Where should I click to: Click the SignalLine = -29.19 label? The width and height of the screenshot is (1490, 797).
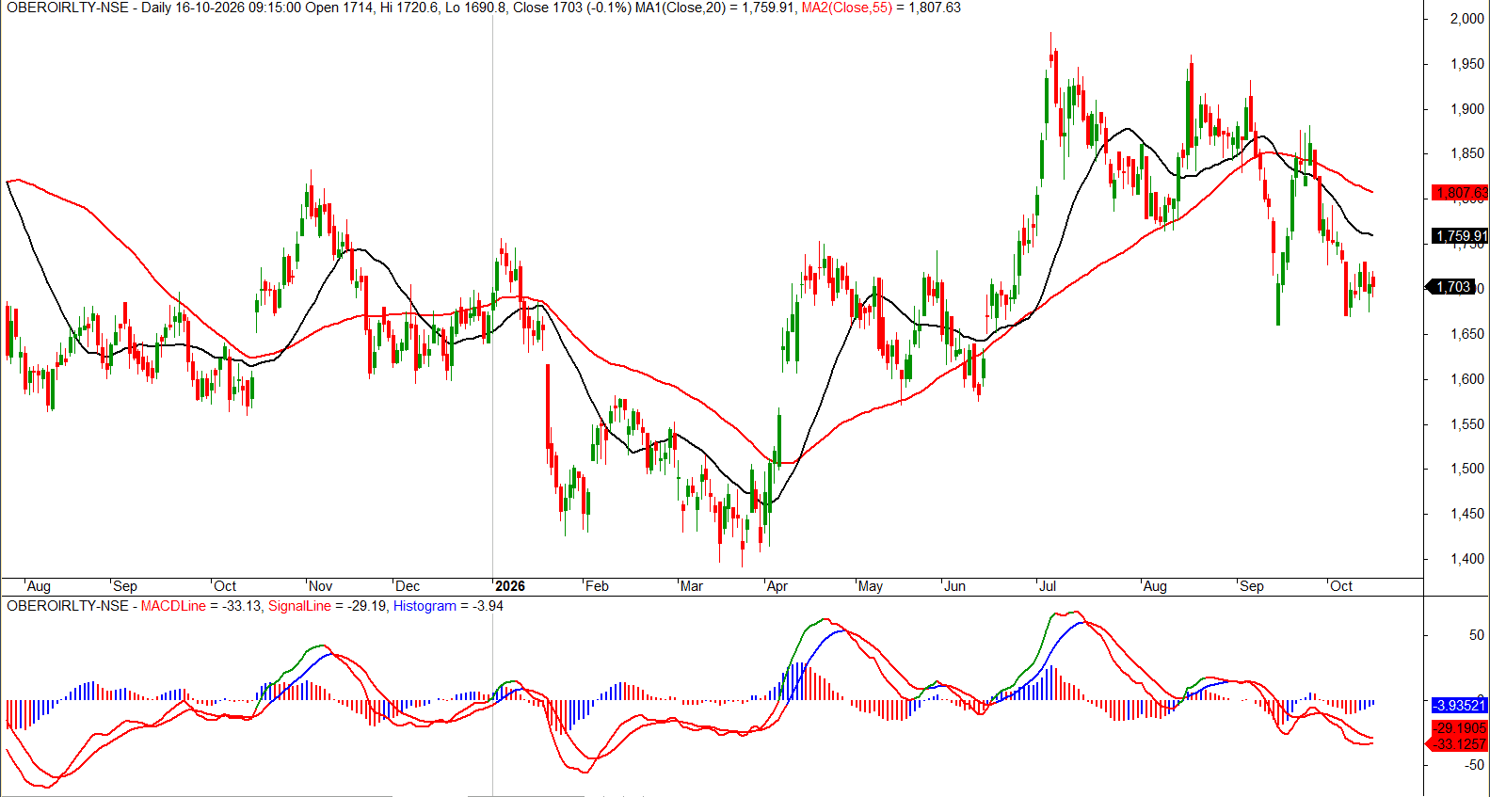point(328,606)
